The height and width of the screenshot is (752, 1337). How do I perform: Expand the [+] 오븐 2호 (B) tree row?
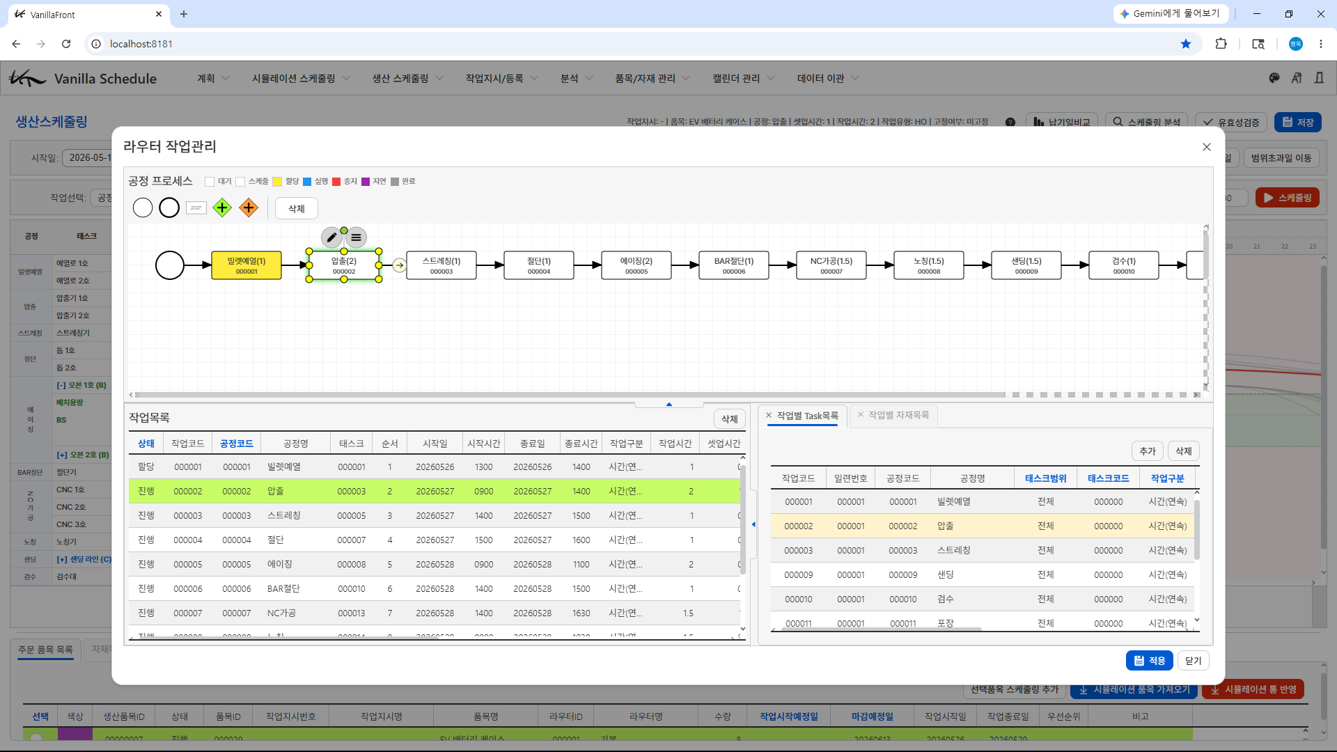[83, 455]
